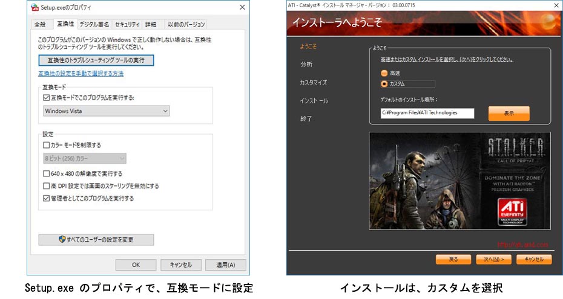The image size is (563, 299).
Task: Select the 高速 install radio button
Action: (x=384, y=73)
